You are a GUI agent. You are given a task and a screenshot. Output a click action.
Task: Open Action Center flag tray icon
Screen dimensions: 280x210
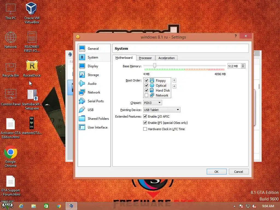(x=241, y=206)
